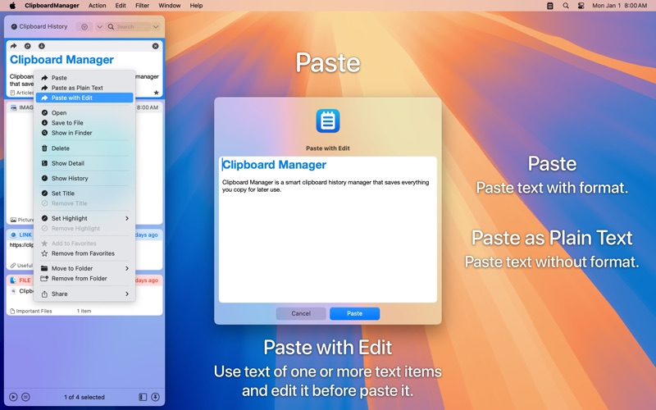Click the open icon on the Clipboard Manager card
The height and width of the screenshot is (410, 656).
[x=28, y=46]
